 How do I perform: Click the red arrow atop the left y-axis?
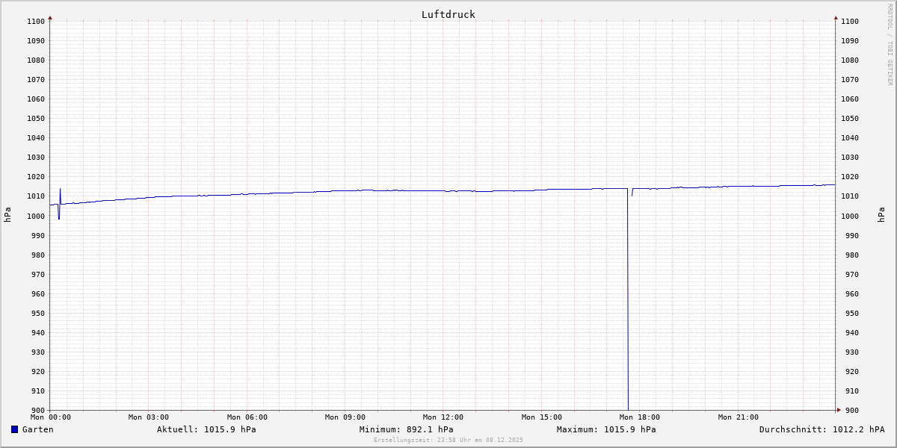tap(50, 17)
